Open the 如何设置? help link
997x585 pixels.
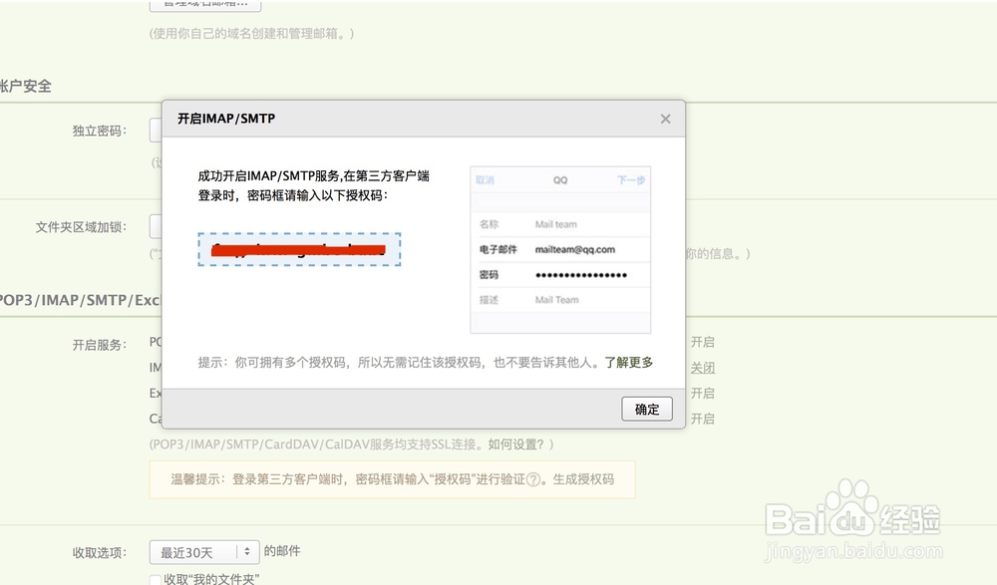tap(515, 444)
